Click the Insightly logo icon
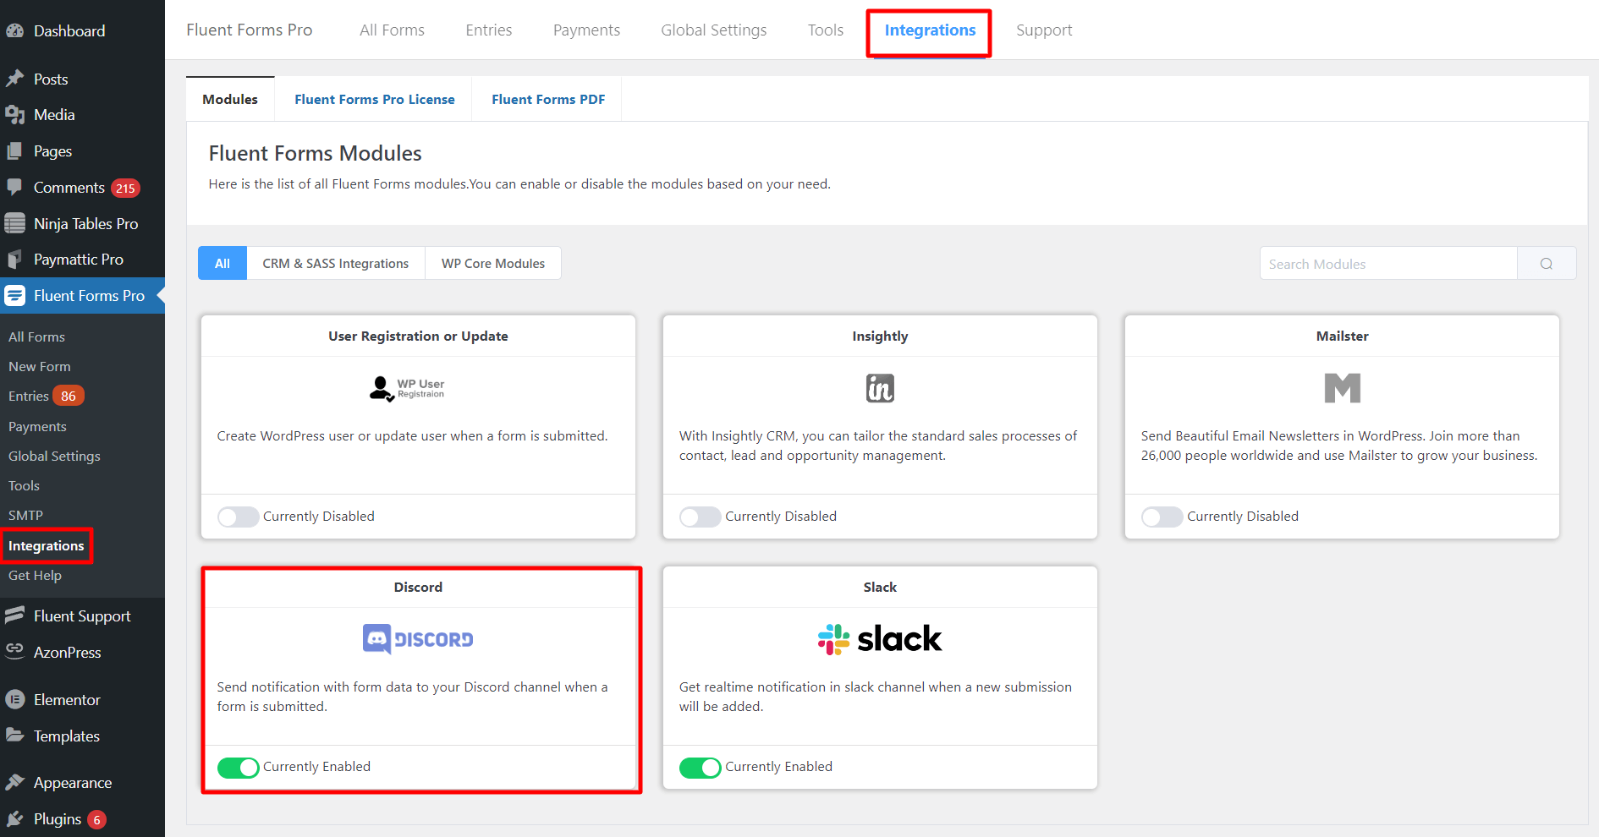 [880, 388]
